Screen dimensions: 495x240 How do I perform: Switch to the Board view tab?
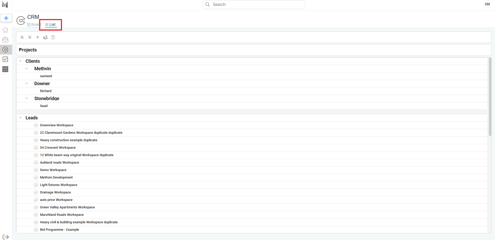click(34, 25)
